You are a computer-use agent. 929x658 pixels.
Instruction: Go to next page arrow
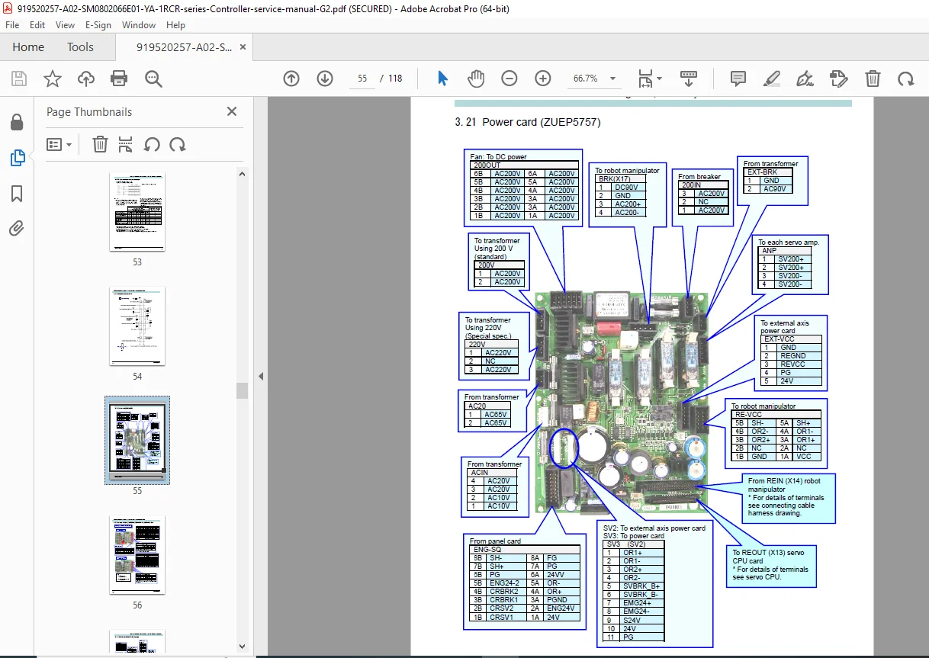pos(324,79)
